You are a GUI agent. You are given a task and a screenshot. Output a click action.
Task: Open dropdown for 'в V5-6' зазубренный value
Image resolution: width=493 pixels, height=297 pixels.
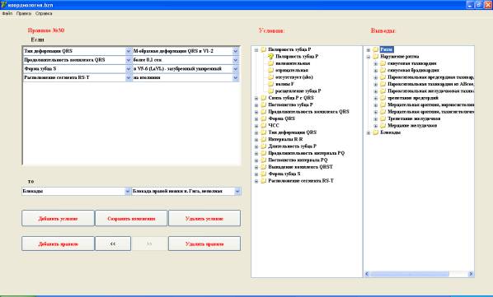click(236, 68)
